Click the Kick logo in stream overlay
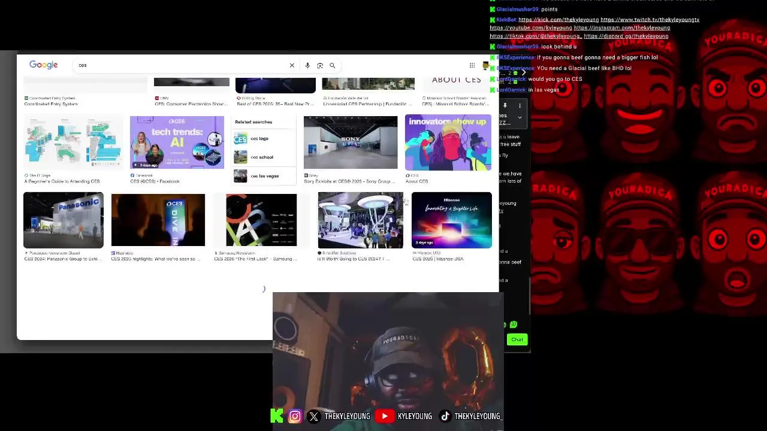 pyautogui.click(x=277, y=416)
